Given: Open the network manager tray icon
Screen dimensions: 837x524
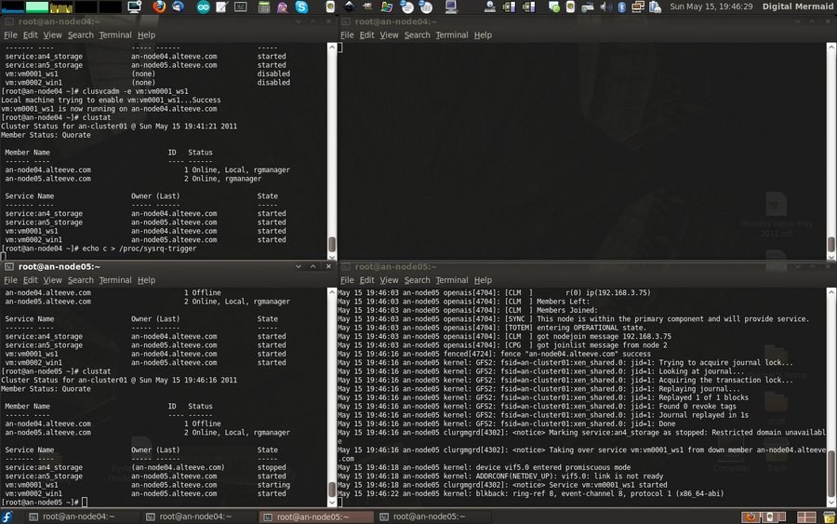Looking at the screenshot, I should 638,7.
